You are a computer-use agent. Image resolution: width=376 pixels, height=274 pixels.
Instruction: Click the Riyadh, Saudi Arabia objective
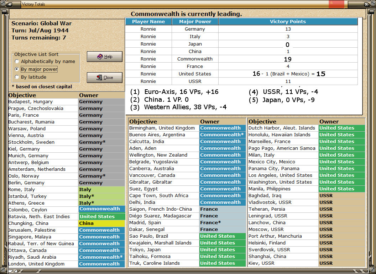(x=32, y=257)
